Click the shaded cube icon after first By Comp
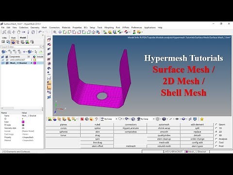233x175 pixels. click(133, 119)
